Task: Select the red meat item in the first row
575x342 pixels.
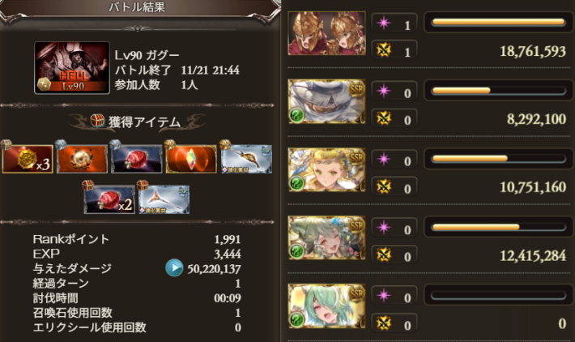Action: 136,159
